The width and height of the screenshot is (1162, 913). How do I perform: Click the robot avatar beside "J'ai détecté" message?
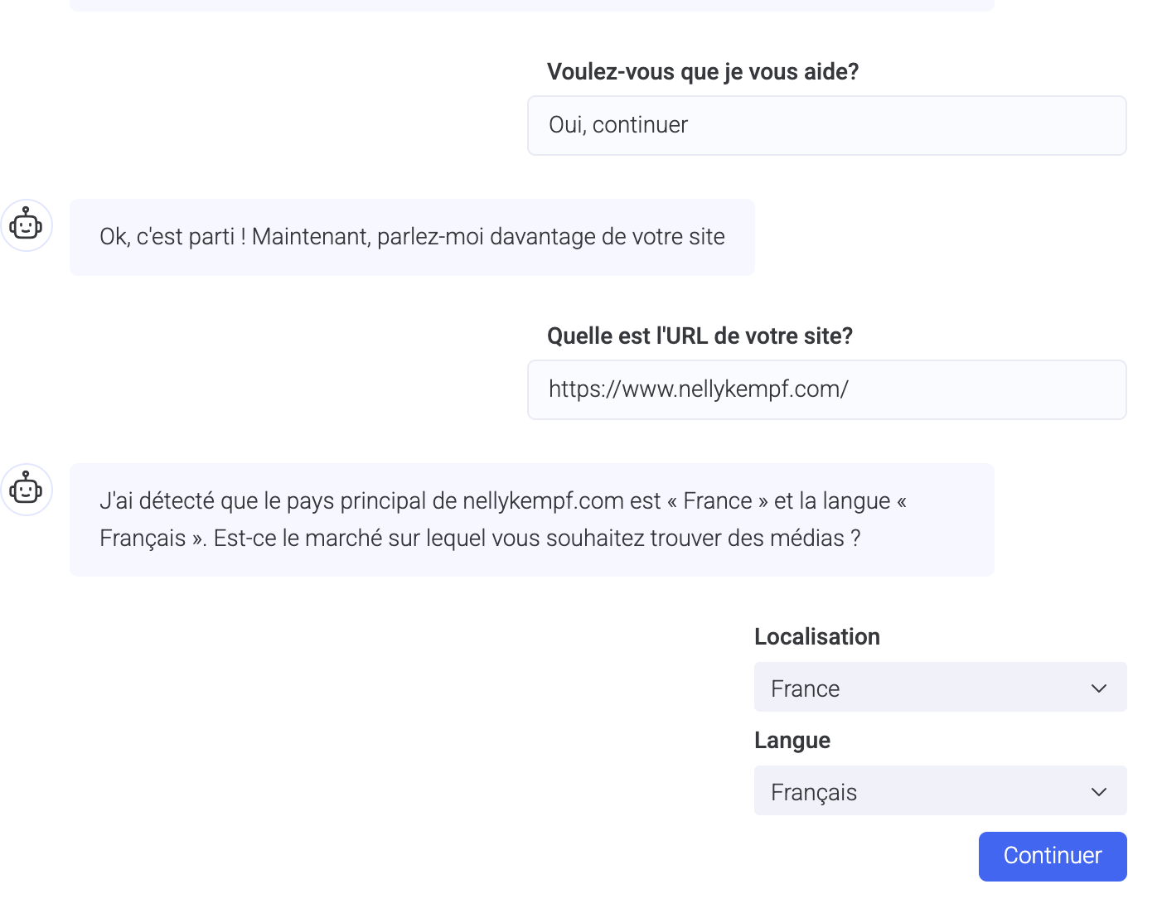(x=27, y=490)
